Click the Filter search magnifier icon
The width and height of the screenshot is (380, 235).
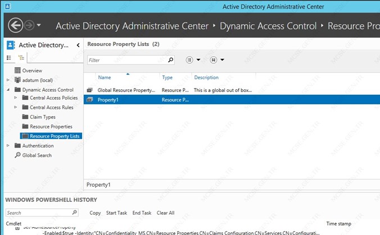tap(171, 59)
